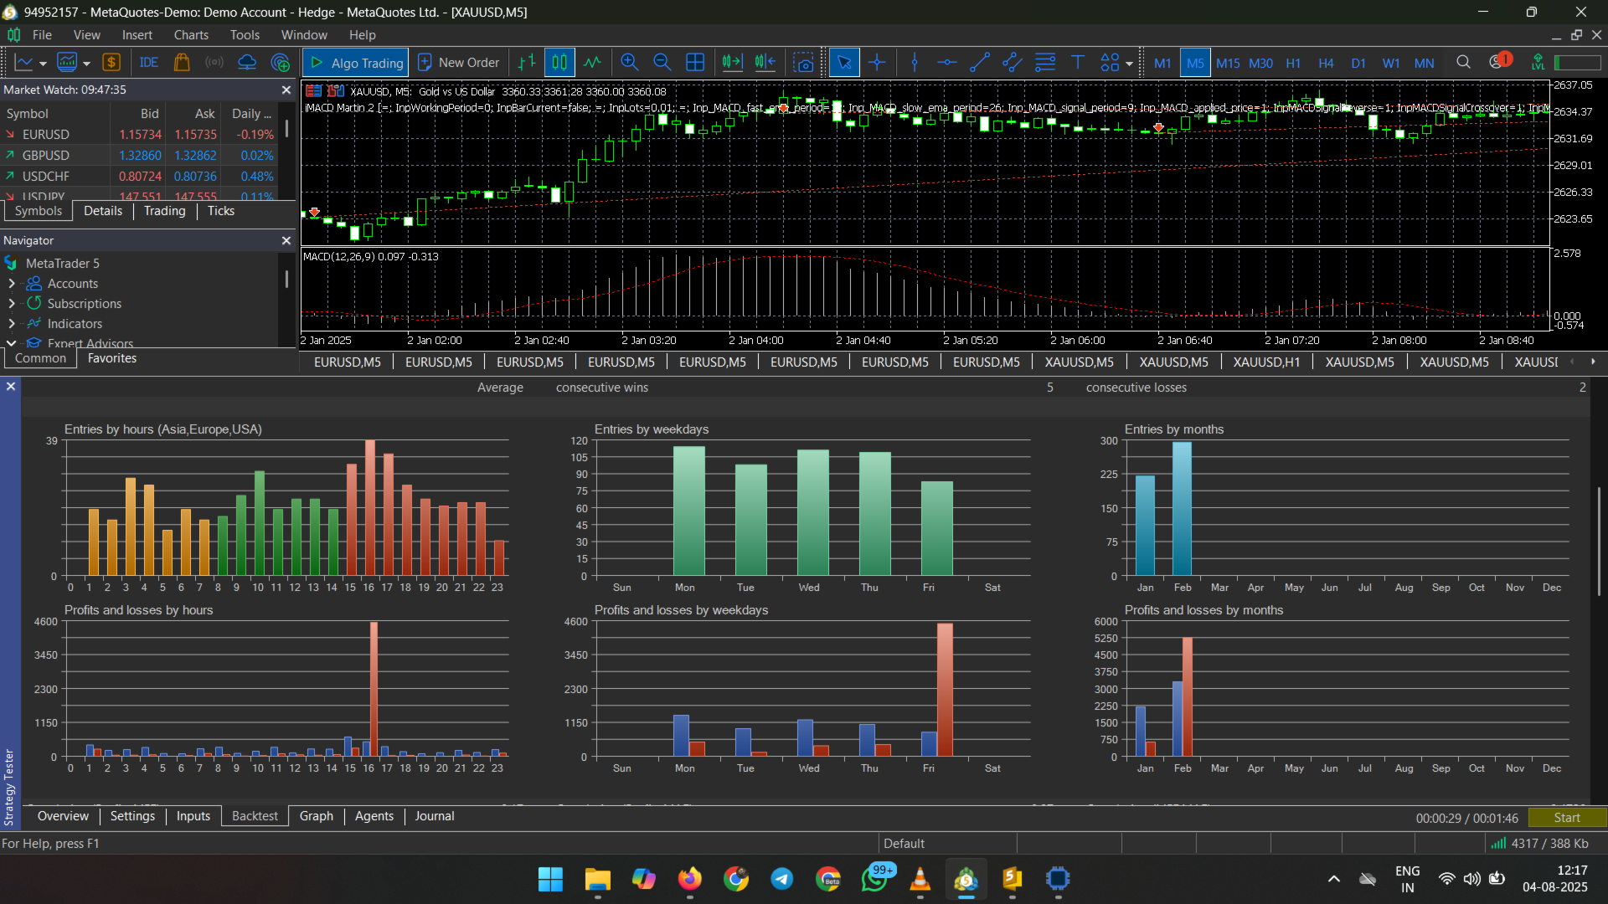Expand the Accounts tree node

[12, 284]
